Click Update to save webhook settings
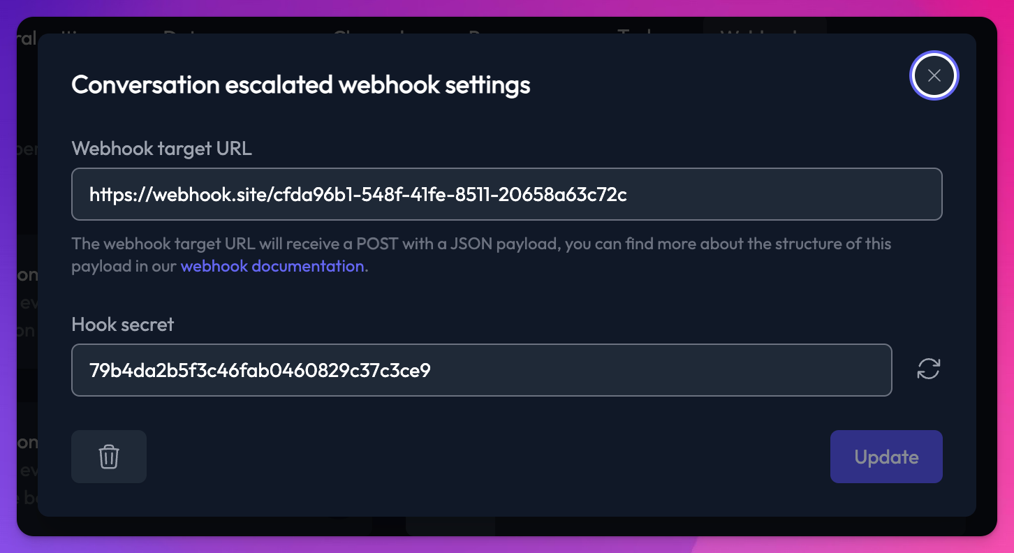Viewport: 1014px width, 553px height. 886,457
